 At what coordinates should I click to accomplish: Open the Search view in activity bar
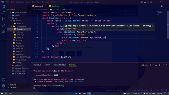pyautogui.click(x=3, y=13)
